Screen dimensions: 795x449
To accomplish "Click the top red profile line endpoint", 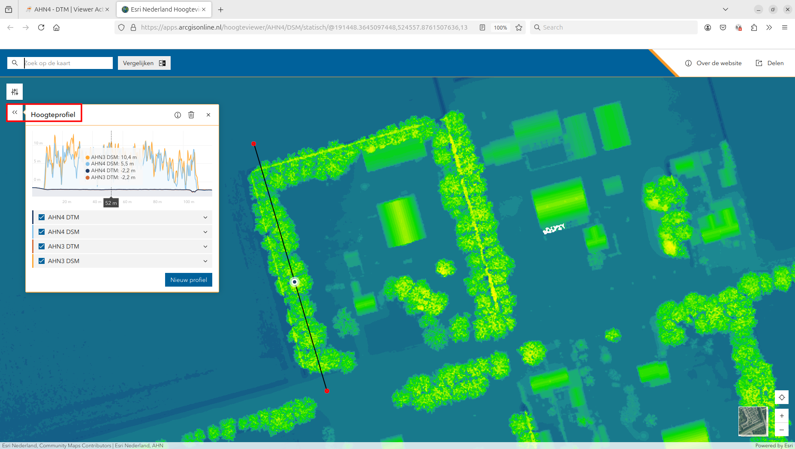I will [x=253, y=144].
